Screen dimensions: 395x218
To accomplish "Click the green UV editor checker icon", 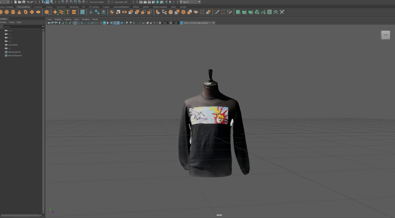I will tap(270, 12).
